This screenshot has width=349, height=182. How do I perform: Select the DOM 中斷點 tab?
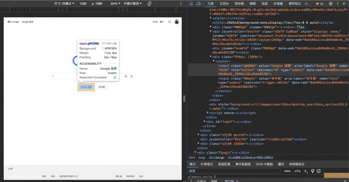coord(264,164)
